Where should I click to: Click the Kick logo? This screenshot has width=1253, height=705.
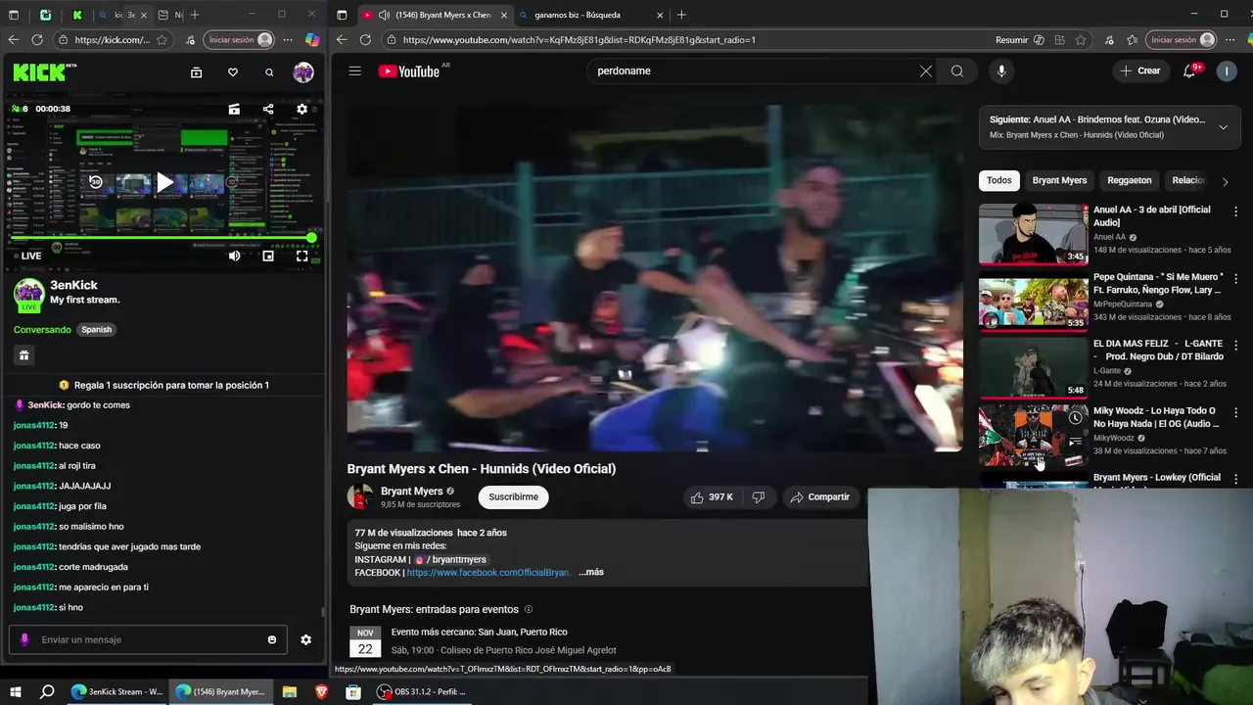(44, 72)
